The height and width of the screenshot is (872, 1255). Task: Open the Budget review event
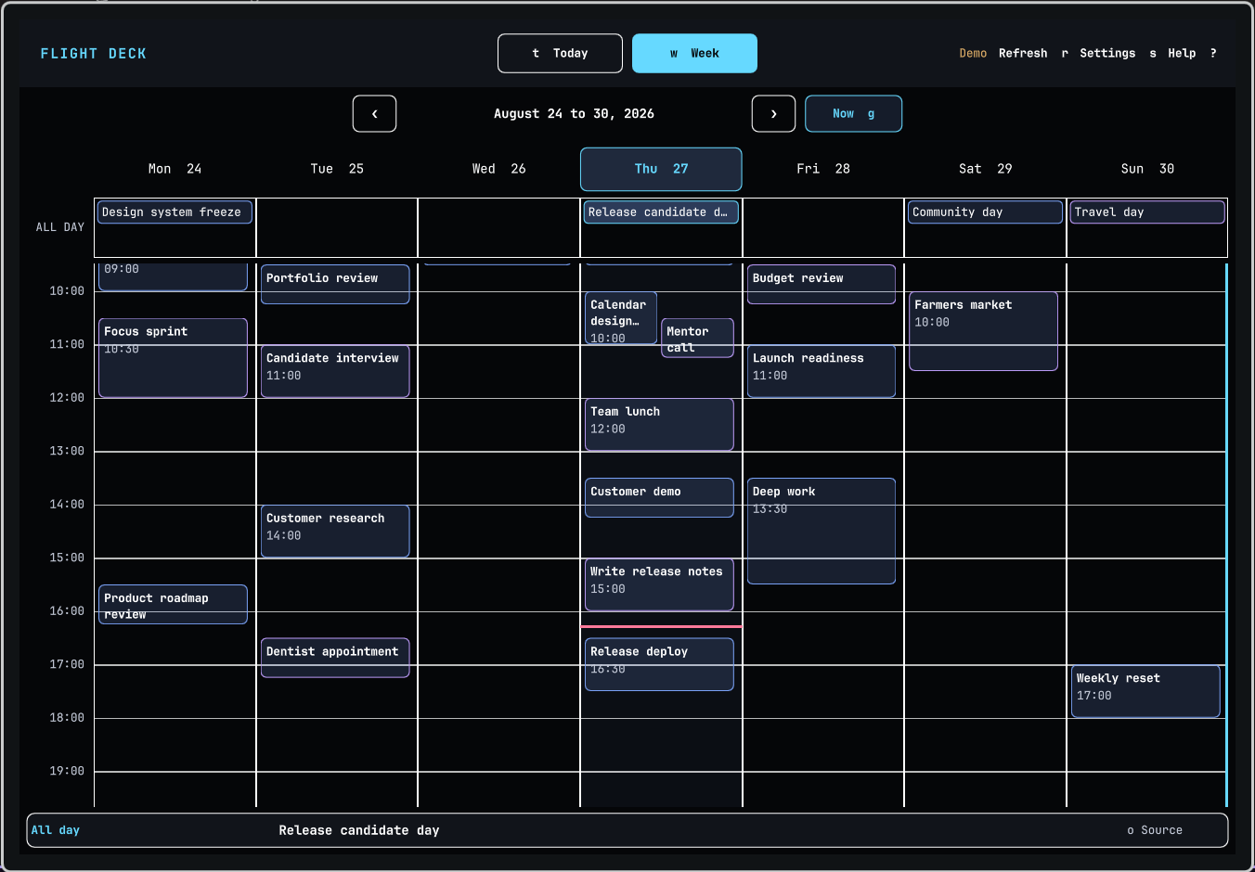coord(822,285)
